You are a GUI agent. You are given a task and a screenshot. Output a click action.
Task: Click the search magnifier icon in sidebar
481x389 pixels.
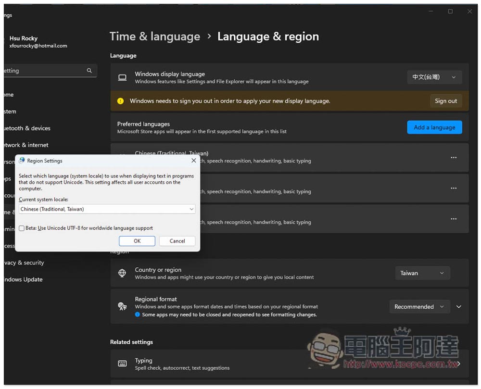coord(89,71)
